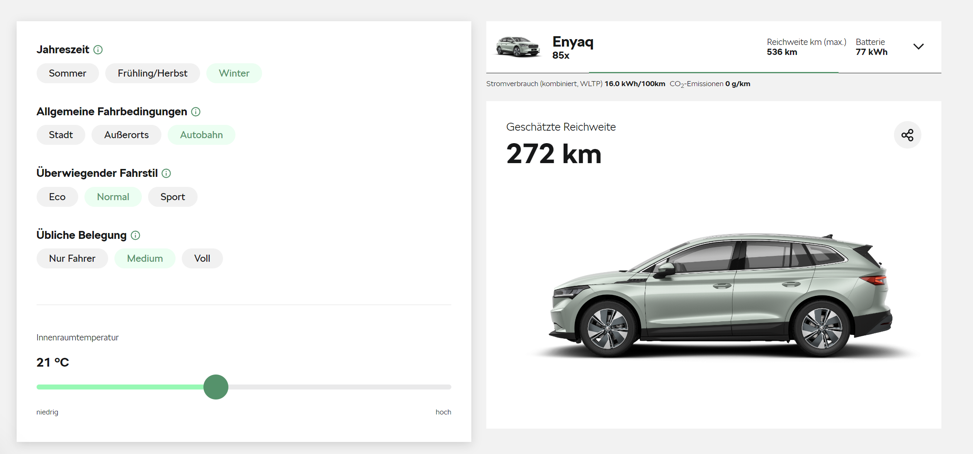Choose Frühling/Herbst season

coord(152,73)
